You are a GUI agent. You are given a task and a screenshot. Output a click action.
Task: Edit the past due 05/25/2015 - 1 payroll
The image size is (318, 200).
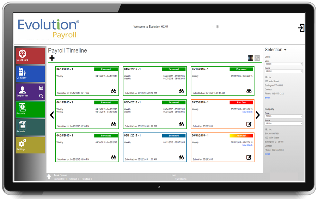coord(249,124)
